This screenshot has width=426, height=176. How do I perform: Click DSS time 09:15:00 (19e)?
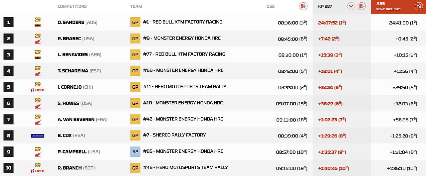pyautogui.click(x=292, y=168)
